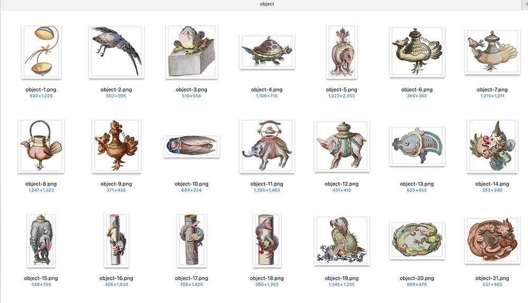Screen dimensions: 528x303
Task: Select the green oval dragon plaque object-20.png
Action: coord(417,240)
